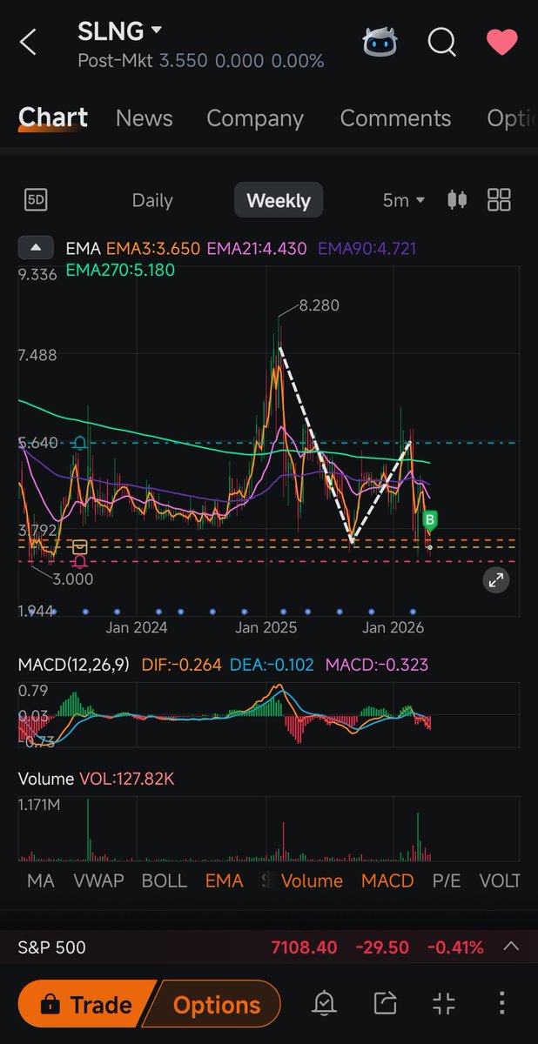The image size is (538, 1044).
Task: Collapse the EMA legend arrow
Action: click(x=36, y=249)
